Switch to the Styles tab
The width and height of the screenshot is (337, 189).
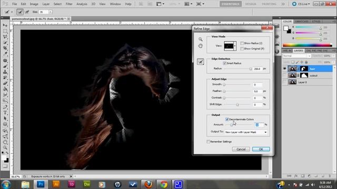[x=316, y=22]
